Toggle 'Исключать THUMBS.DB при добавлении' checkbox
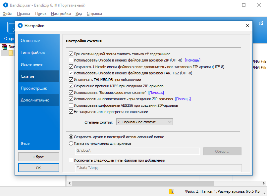The height and width of the screenshot is (196, 267). click(71, 80)
